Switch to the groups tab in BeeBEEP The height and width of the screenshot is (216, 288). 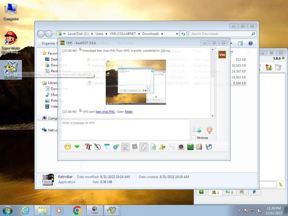pos(242,192)
